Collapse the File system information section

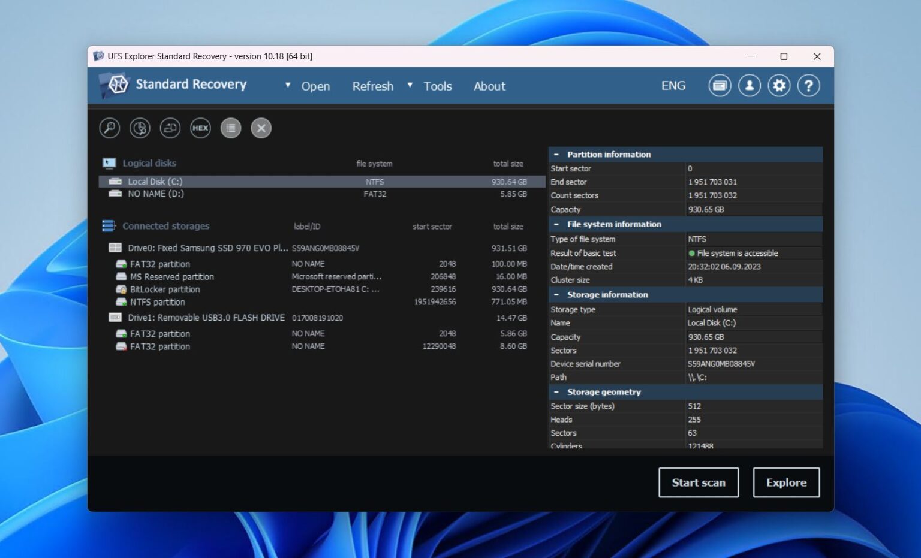556,224
